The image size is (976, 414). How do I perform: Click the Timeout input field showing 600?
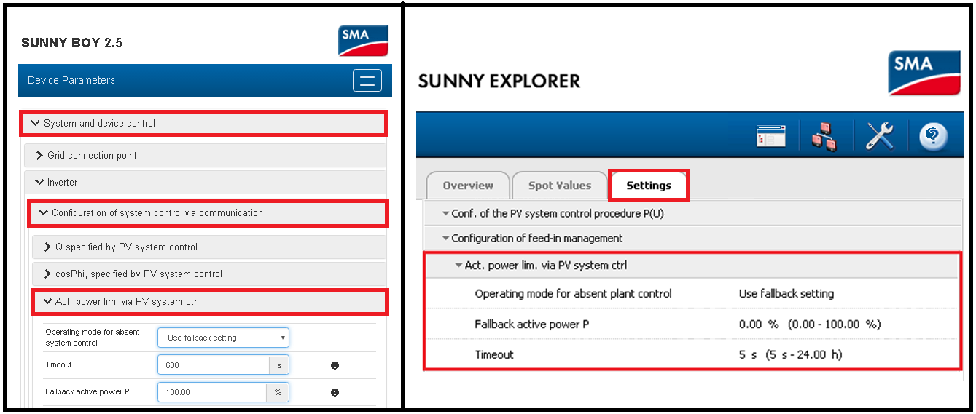point(213,365)
